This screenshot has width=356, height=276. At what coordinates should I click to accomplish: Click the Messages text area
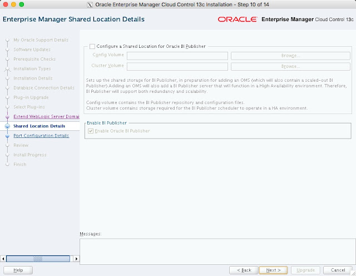click(x=217, y=252)
